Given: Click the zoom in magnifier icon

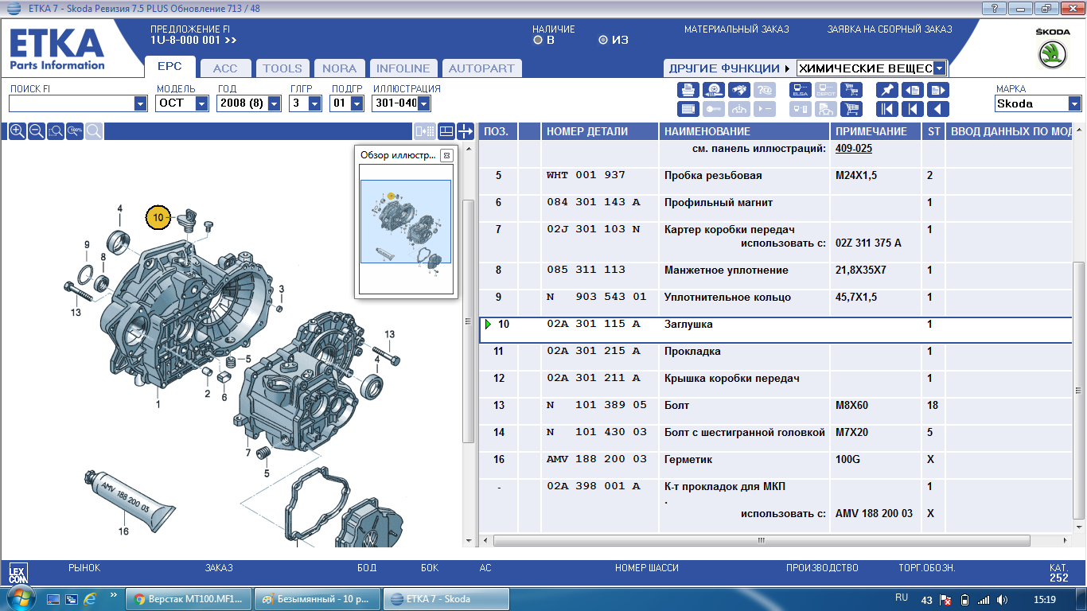Looking at the screenshot, I should click(x=17, y=131).
